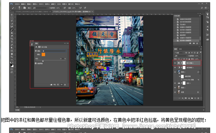Open the layer opacity dropdown in the Layers panel
The image size is (216, 133).
200,56
